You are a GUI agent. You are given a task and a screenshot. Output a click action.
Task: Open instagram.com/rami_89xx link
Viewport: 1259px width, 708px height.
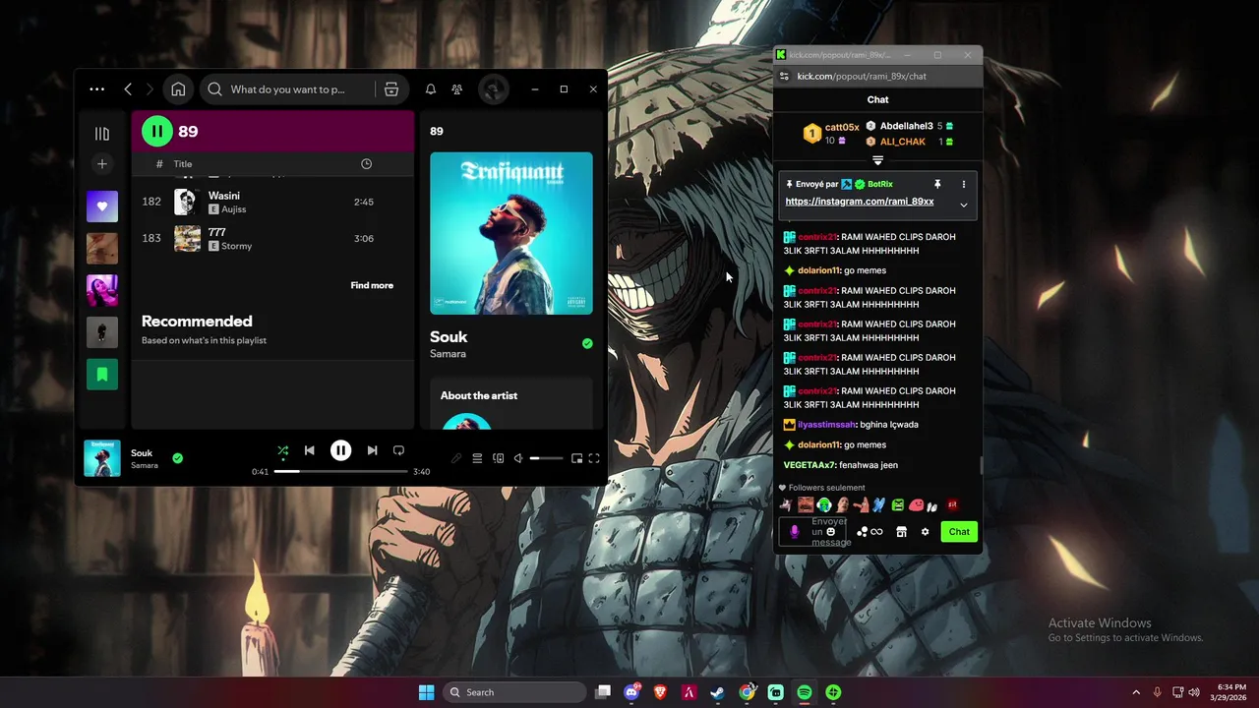tap(860, 202)
